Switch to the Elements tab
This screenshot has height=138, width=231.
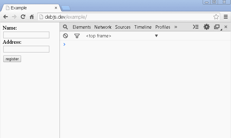coord(82,27)
